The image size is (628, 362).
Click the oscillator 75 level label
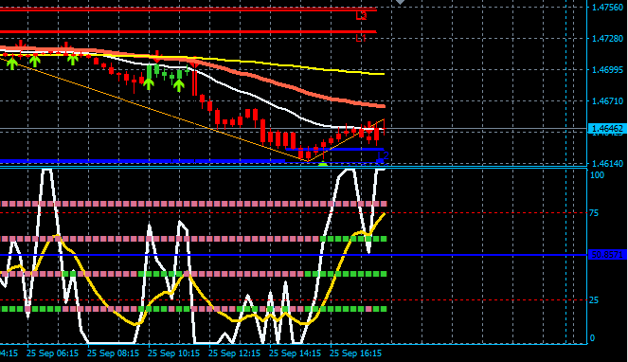594,213
